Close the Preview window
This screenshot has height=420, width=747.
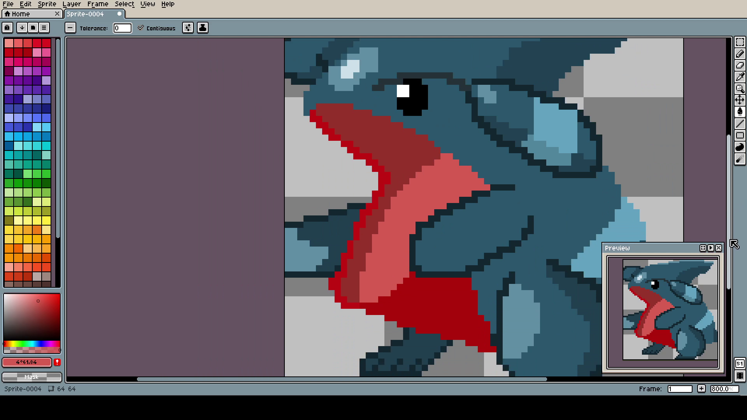click(719, 248)
